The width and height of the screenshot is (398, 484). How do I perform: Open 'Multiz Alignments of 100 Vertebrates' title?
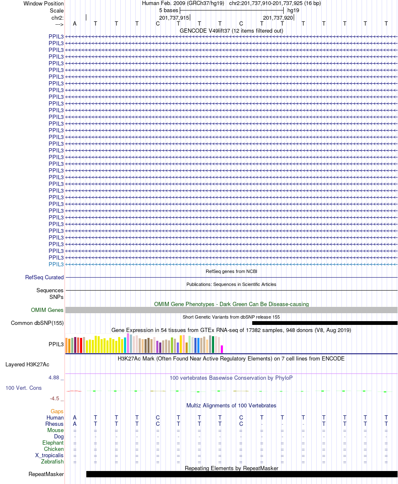pyautogui.click(x=231, y=406)
